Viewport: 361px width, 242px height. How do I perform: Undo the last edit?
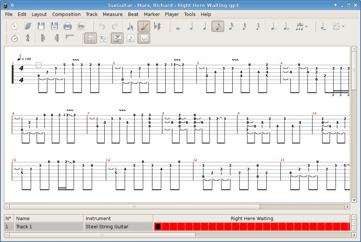coord(101,26)
